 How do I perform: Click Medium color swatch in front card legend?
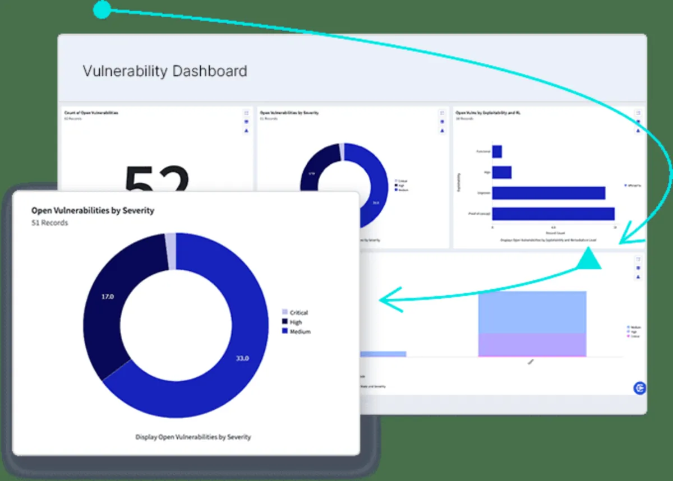pos(284,331)
